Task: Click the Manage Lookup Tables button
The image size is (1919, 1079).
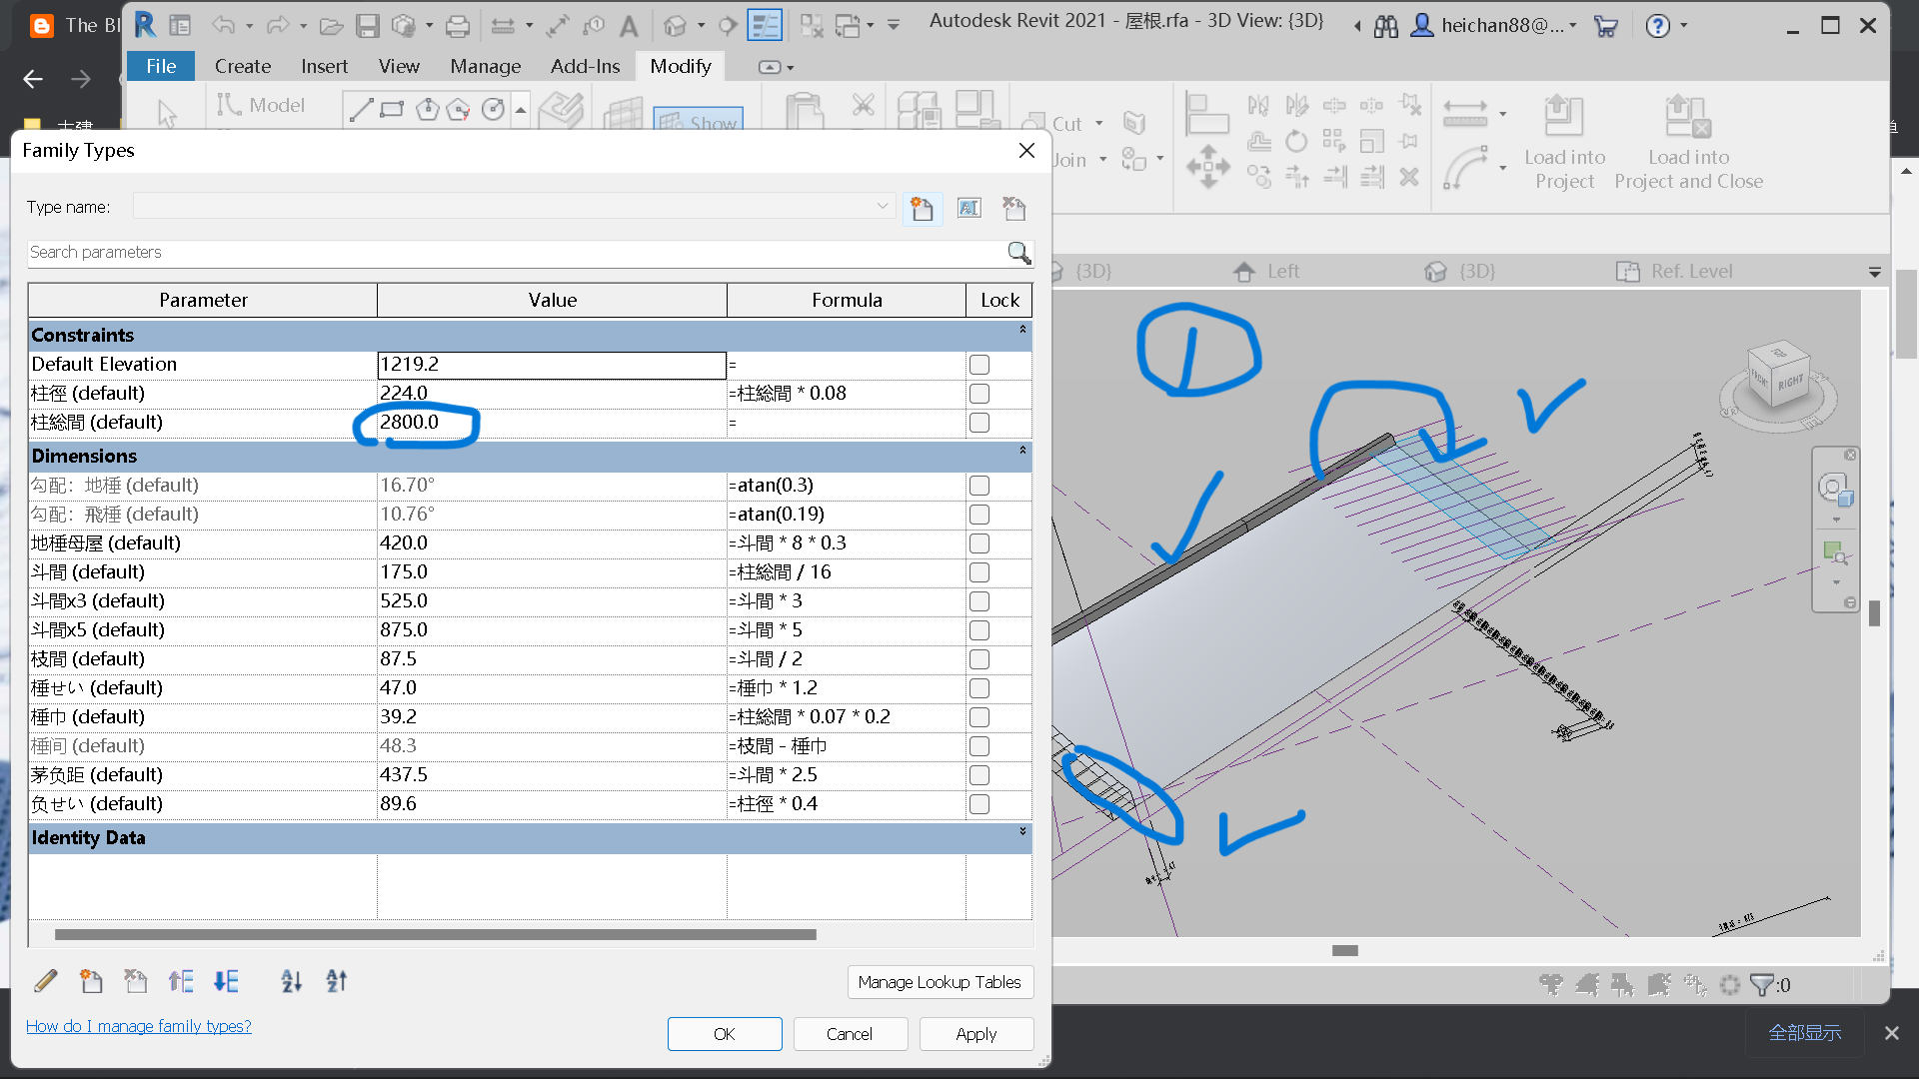Action: 941,982
